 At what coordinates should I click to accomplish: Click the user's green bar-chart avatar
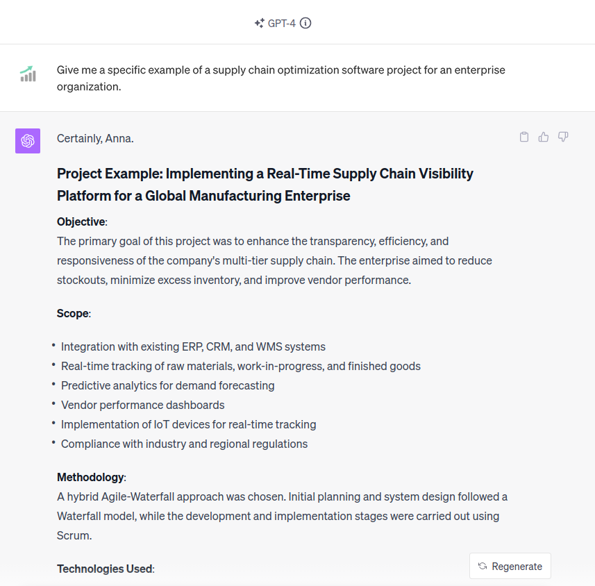pos(28,74)
